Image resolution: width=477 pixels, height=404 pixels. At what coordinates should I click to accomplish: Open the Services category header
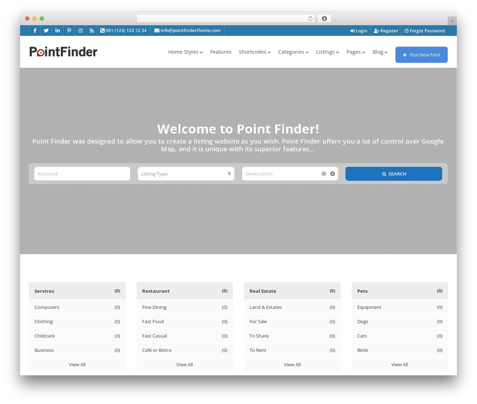(x=77, y=291)
